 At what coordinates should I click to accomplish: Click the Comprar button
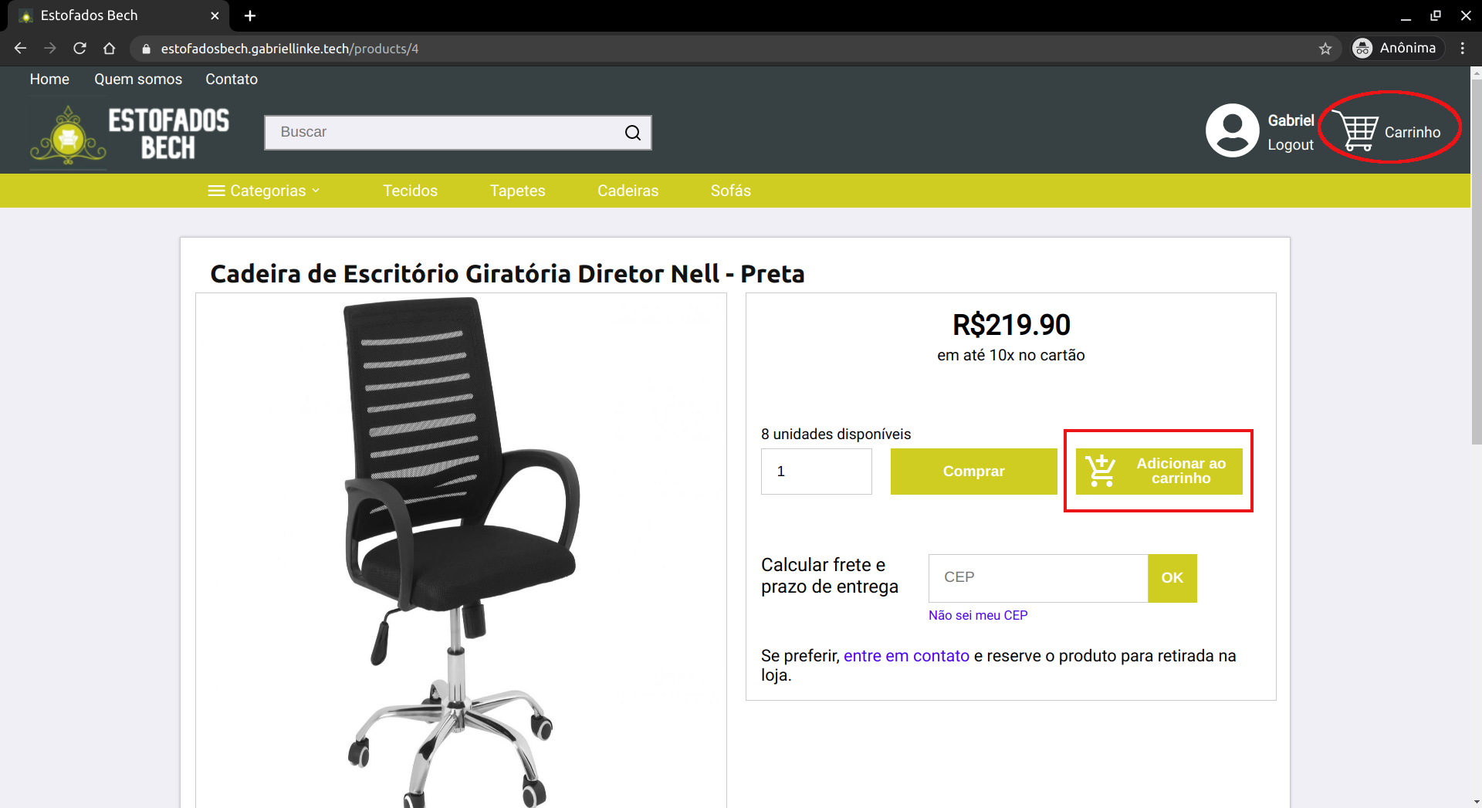[x=973, y=472]
